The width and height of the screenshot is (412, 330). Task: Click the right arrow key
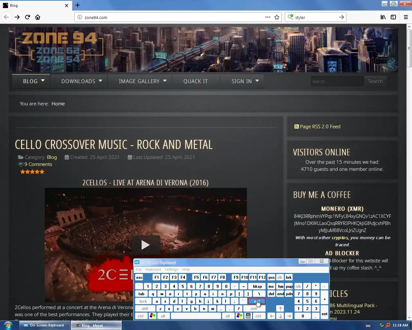pos(289,316)
